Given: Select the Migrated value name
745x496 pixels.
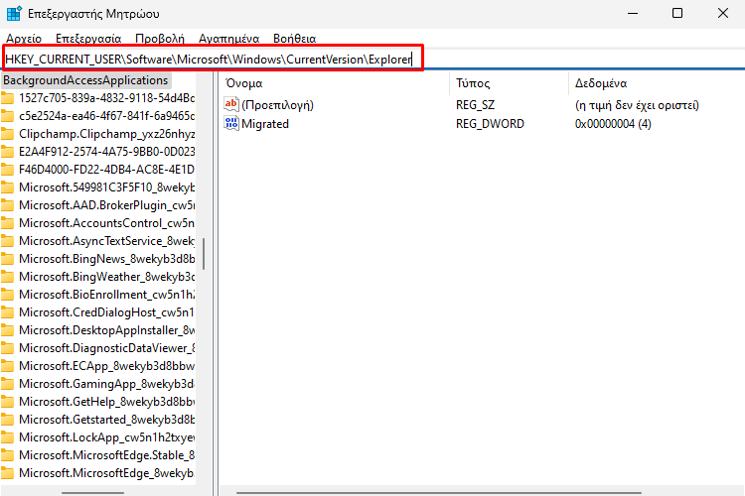Looking at the screenshot, I should 265,124.
